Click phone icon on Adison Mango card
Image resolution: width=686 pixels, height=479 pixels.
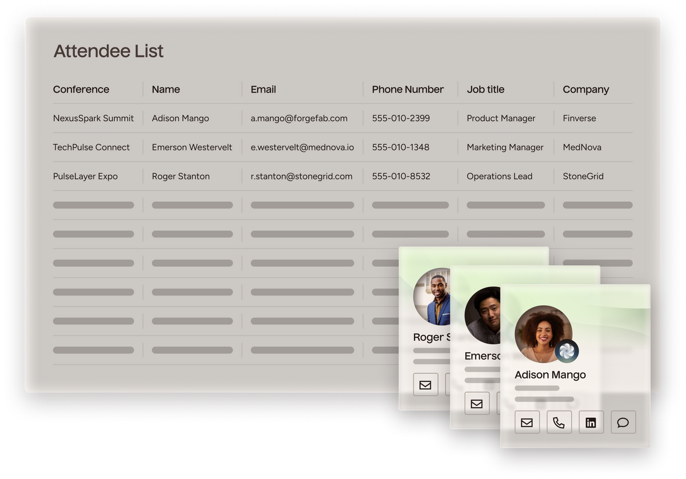coord(559,423)
